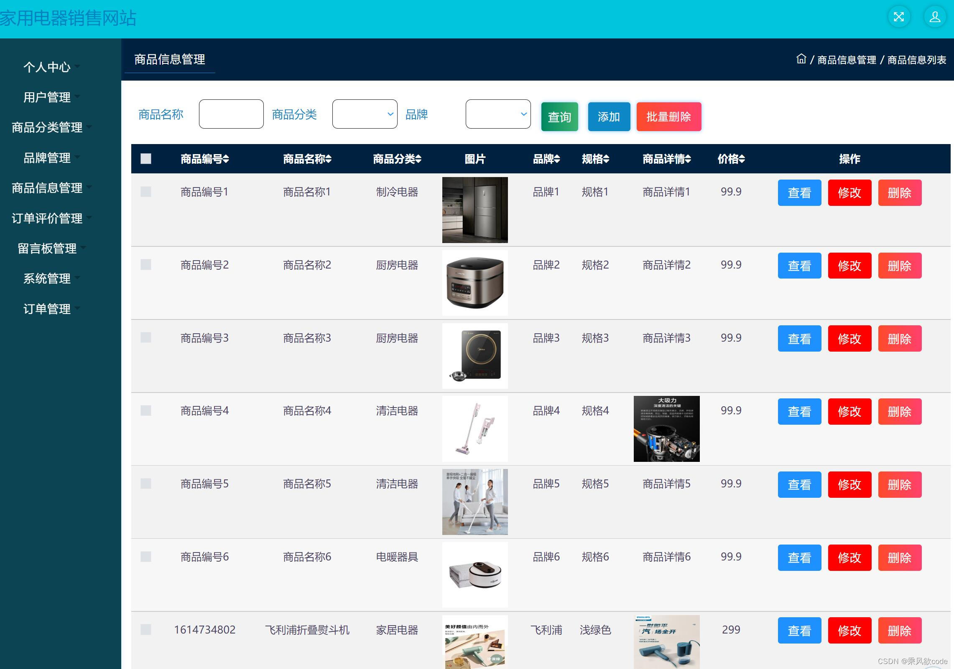Screen dimensions: 954x669
Task: Sort by the 品牌 column arrow
Action: pos(558,159)
